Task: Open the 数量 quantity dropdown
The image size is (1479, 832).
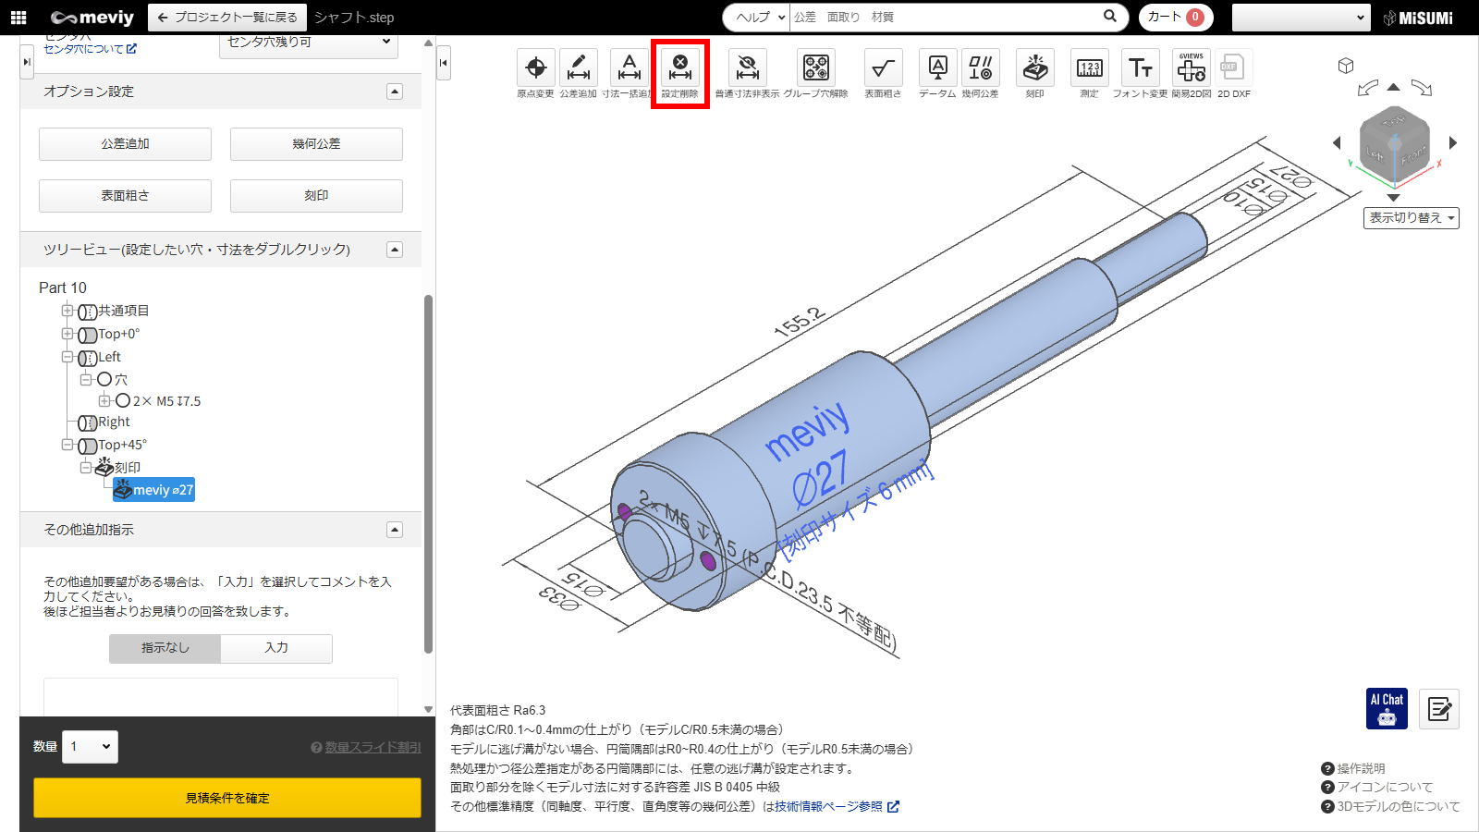Action: coord(91,747)
